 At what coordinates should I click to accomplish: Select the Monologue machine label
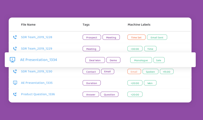(x=141, y=60)
